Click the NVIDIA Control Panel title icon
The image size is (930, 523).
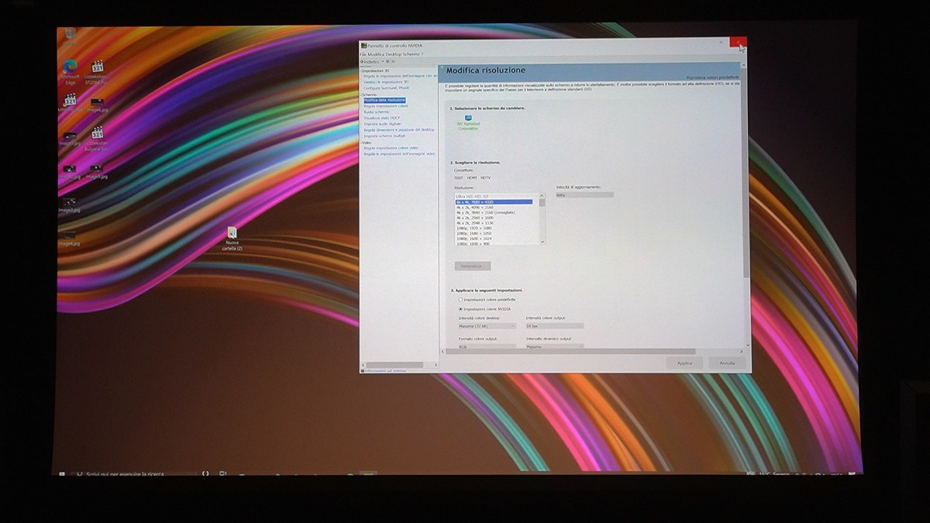pos(363,47)
